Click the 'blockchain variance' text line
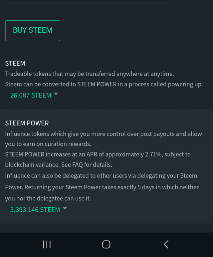 [59, 164]
